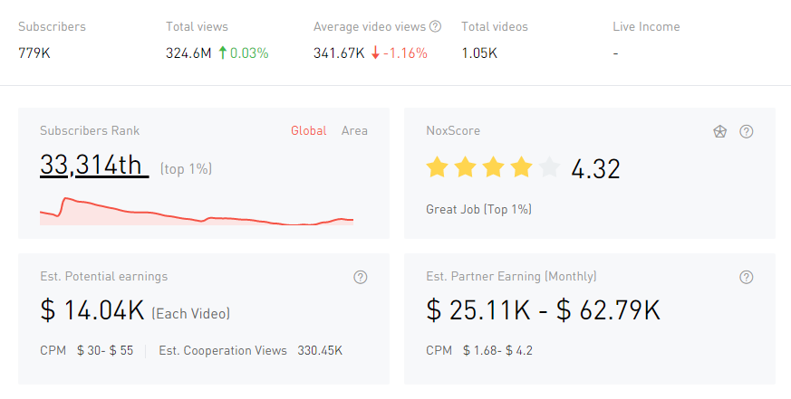Click the subscribers rank trend chart
The width and height of the screenshot is (791, 399).
[x=197, y=213]
